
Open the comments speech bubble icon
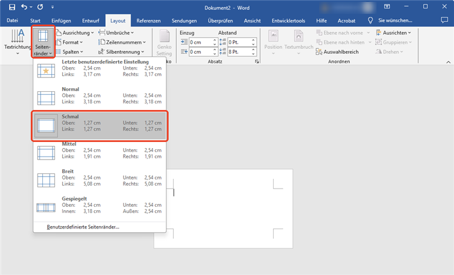pyautogui.click(x=444, y=20)
